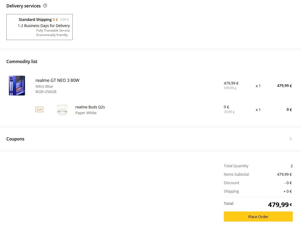The image size is (301, 225).
Task: Click the realme Buds Q2s product name
Action: click(90, 107)
